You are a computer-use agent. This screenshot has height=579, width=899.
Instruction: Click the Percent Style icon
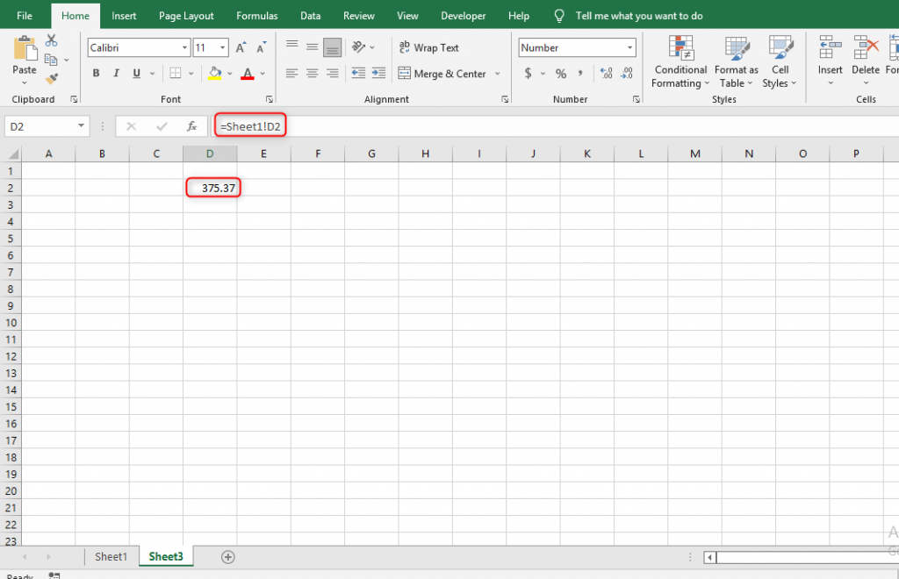pyautogui.click(x=560, y=73)
